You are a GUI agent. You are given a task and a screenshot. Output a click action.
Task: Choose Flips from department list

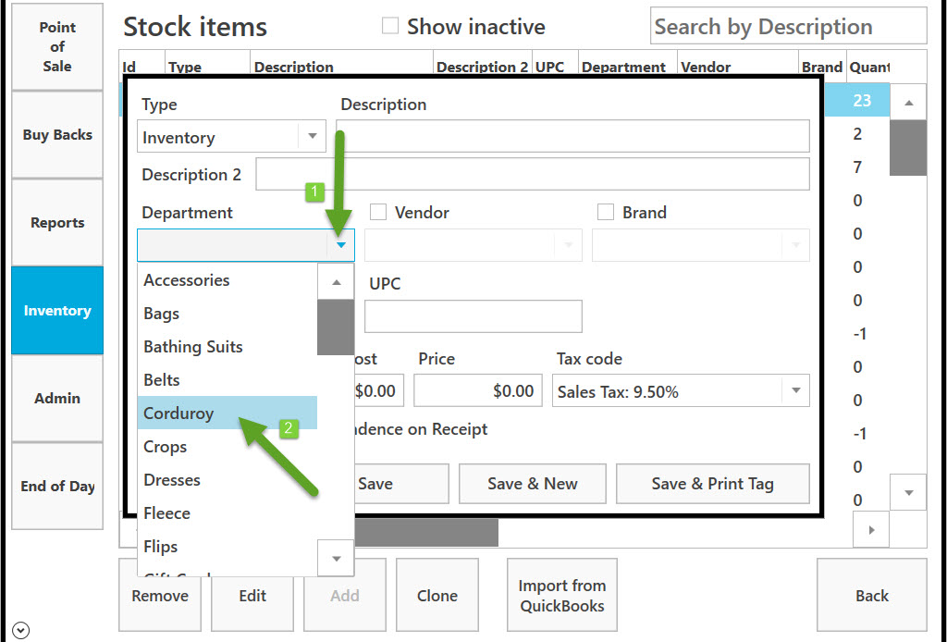coord(228,546)
